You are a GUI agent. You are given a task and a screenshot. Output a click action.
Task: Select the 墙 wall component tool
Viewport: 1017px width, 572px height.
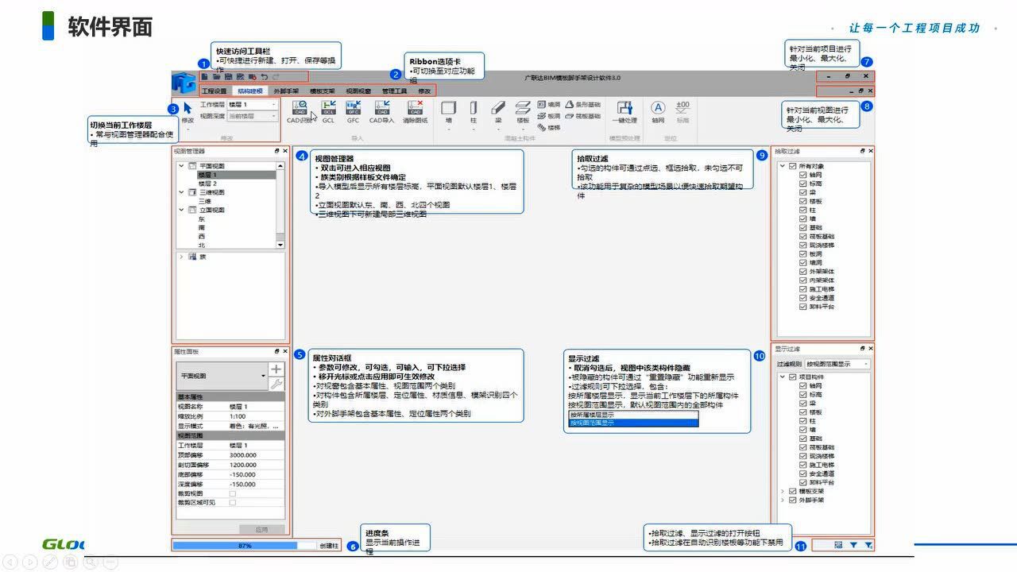pyautogui.click(x=448, y=110)
